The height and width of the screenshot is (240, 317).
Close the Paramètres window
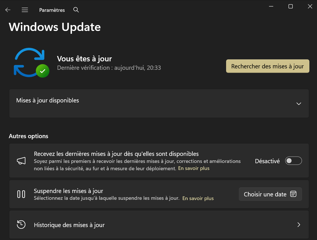coord(310,6)
